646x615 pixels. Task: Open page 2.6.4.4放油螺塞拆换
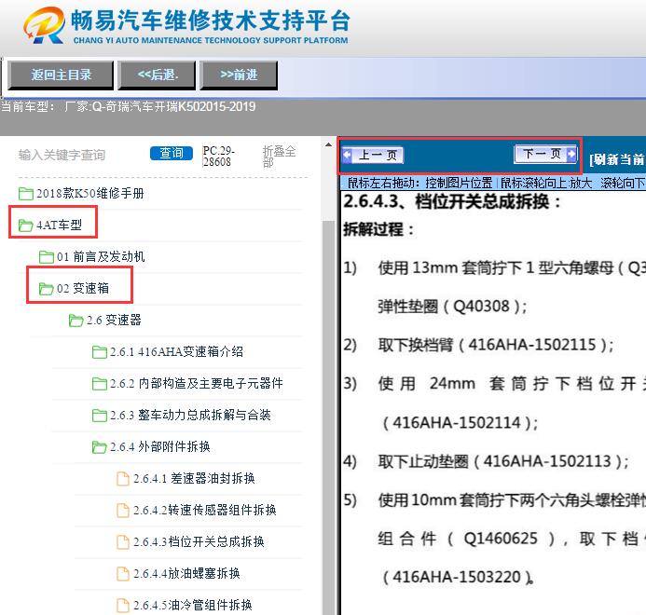click(x=186, y=574)
